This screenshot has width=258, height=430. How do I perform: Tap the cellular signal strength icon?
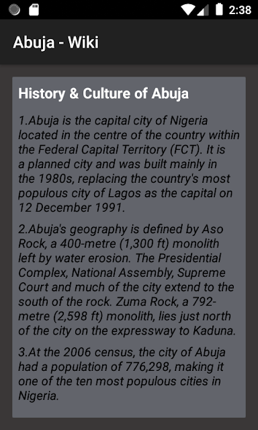pyautogui.click(x=203, y=10)
